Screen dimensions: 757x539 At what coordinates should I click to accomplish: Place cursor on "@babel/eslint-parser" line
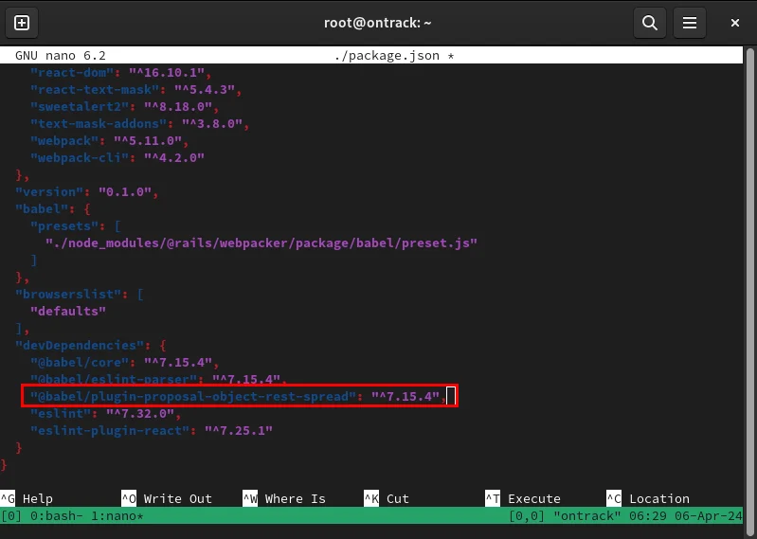(159, 379)
